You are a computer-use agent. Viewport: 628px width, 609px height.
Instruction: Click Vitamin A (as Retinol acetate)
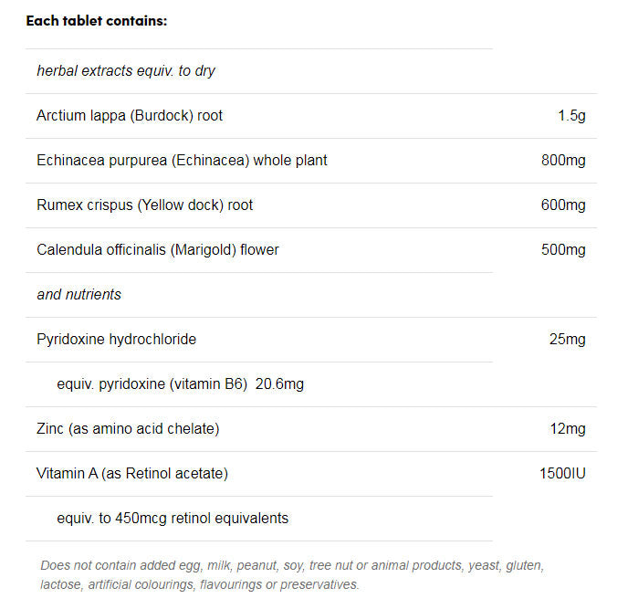(132, 473)
